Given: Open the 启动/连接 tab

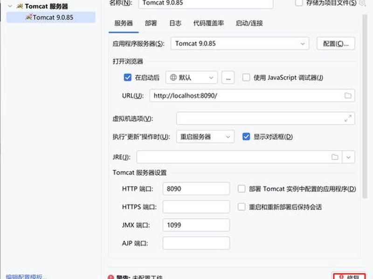Looking at the screenshot, I should tap(249, 23).
